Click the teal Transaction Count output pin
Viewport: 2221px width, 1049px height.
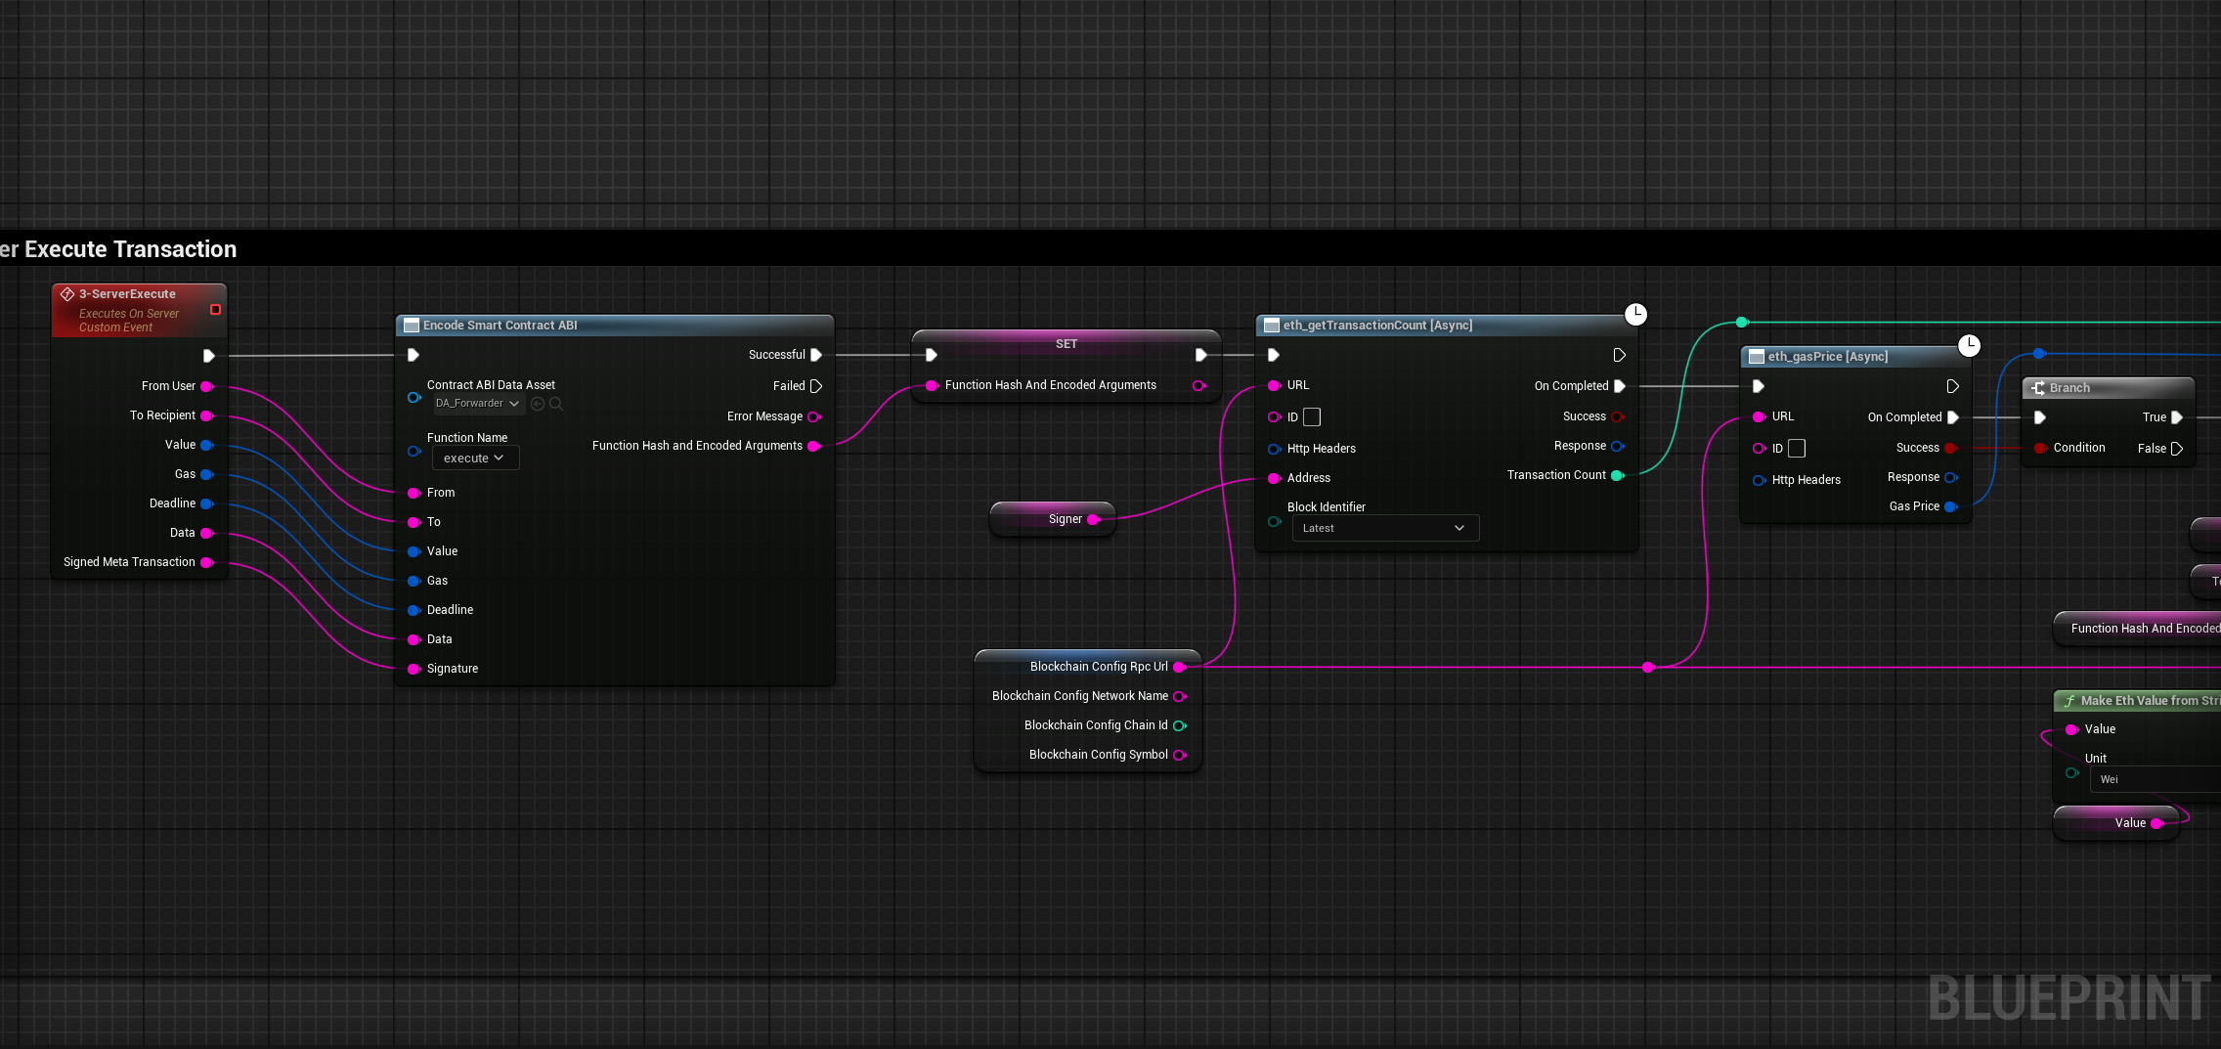pyautogui.click(x=1617, y=475)
